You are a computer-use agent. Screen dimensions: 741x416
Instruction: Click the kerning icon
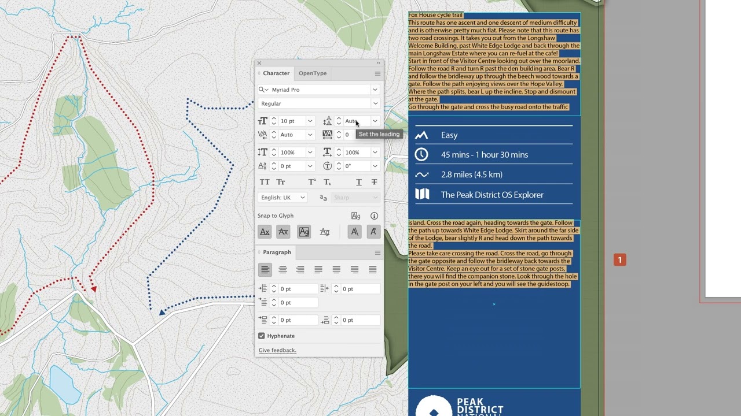pos(263,135)
